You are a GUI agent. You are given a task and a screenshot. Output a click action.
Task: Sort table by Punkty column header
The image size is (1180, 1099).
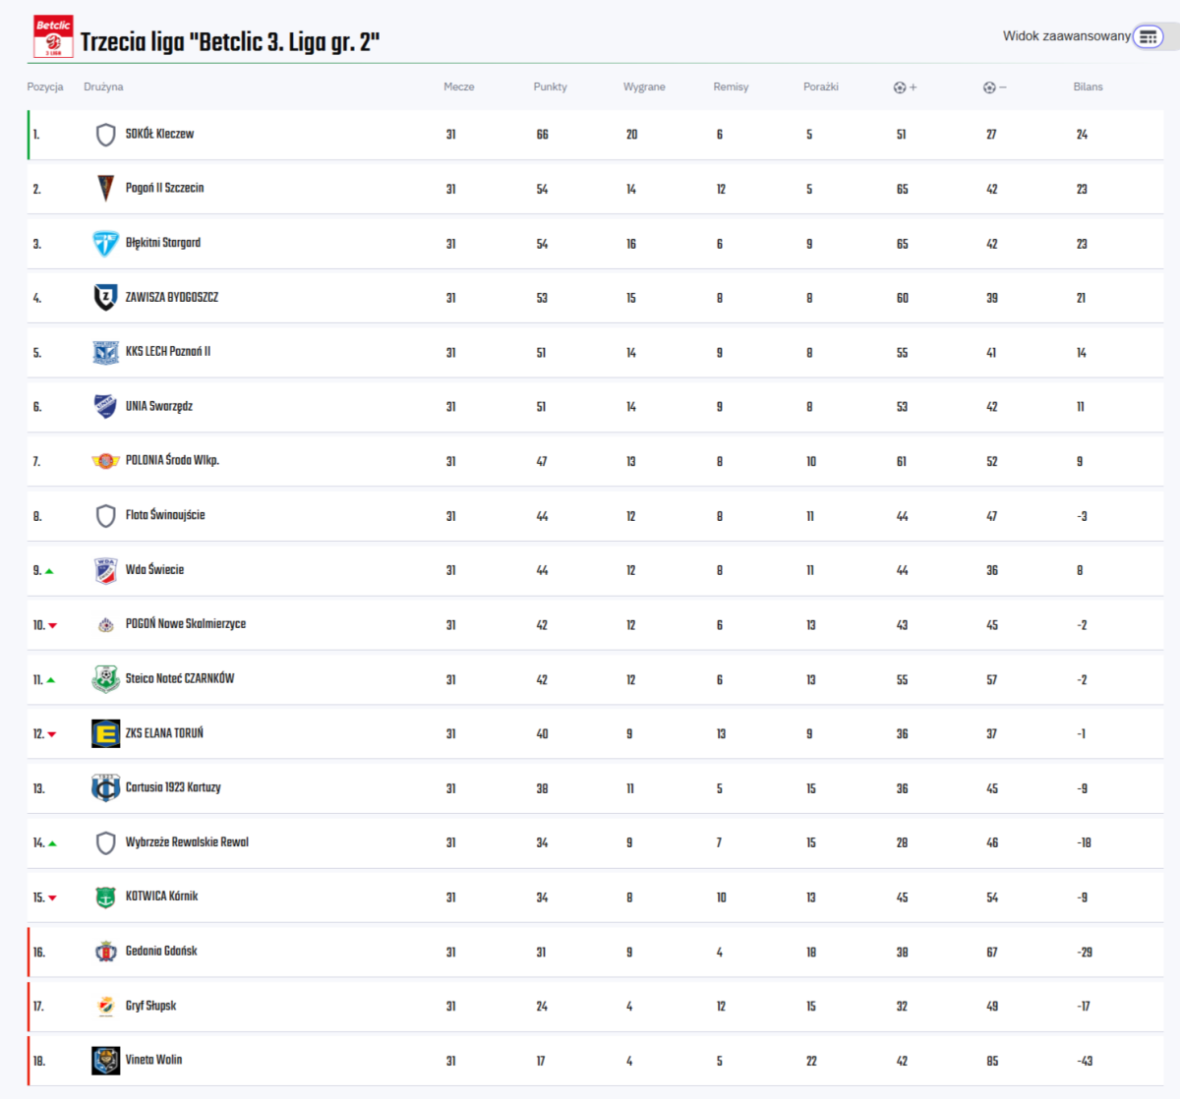click(550, 87)
